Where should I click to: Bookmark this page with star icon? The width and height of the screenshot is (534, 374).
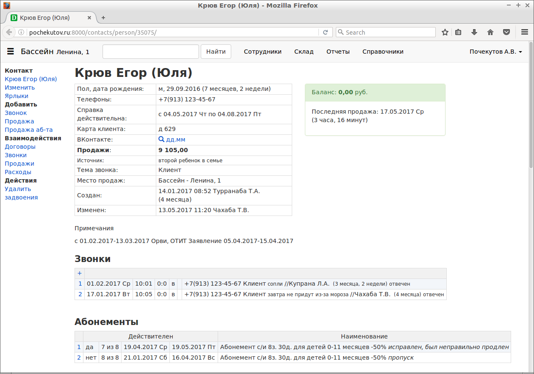[x=445, y=32]
